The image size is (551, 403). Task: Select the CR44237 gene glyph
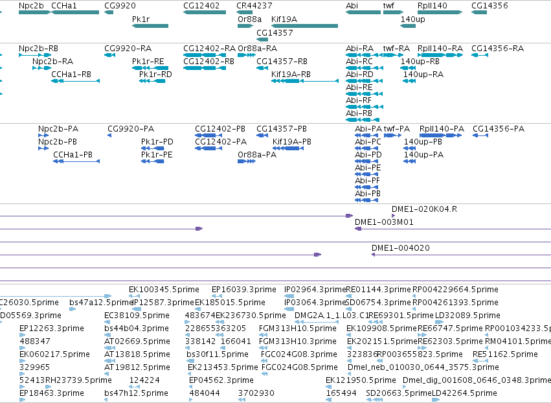pos(244,12)
